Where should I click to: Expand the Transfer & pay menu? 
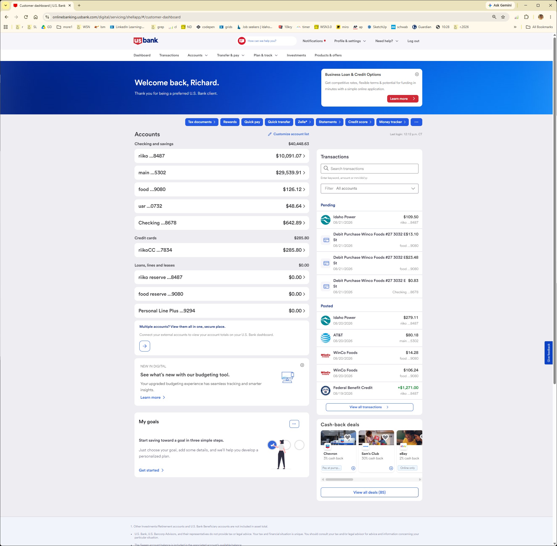[231, 55]
